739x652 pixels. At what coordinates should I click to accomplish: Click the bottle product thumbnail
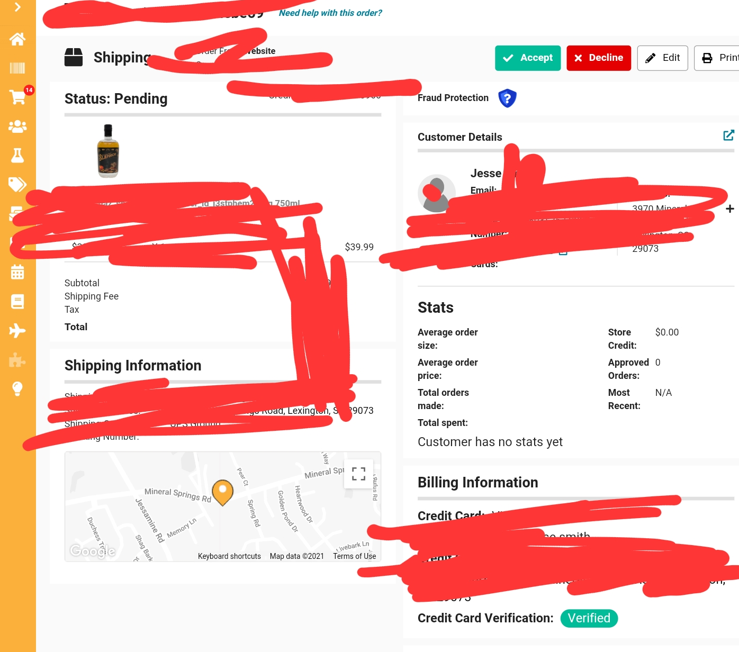point(108,151)
